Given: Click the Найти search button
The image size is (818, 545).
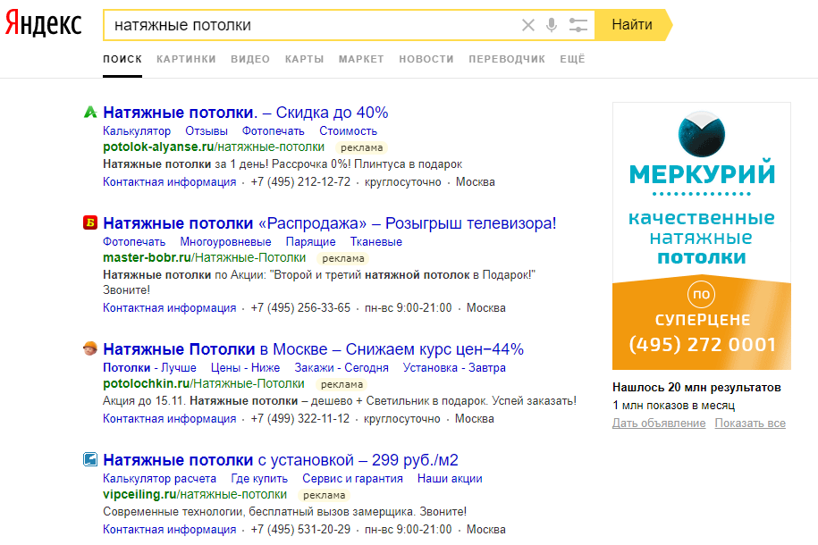Looking at the screenshot, I should coord(632,24).
